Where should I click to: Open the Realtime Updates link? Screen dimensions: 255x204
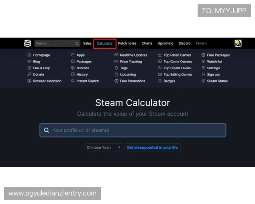coord(134,55)
